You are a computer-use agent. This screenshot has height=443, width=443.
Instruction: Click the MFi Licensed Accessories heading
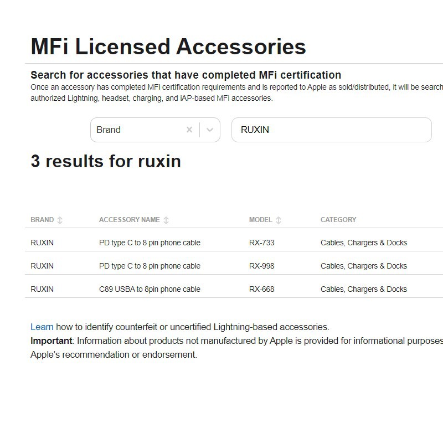click(x=168, y=47)
